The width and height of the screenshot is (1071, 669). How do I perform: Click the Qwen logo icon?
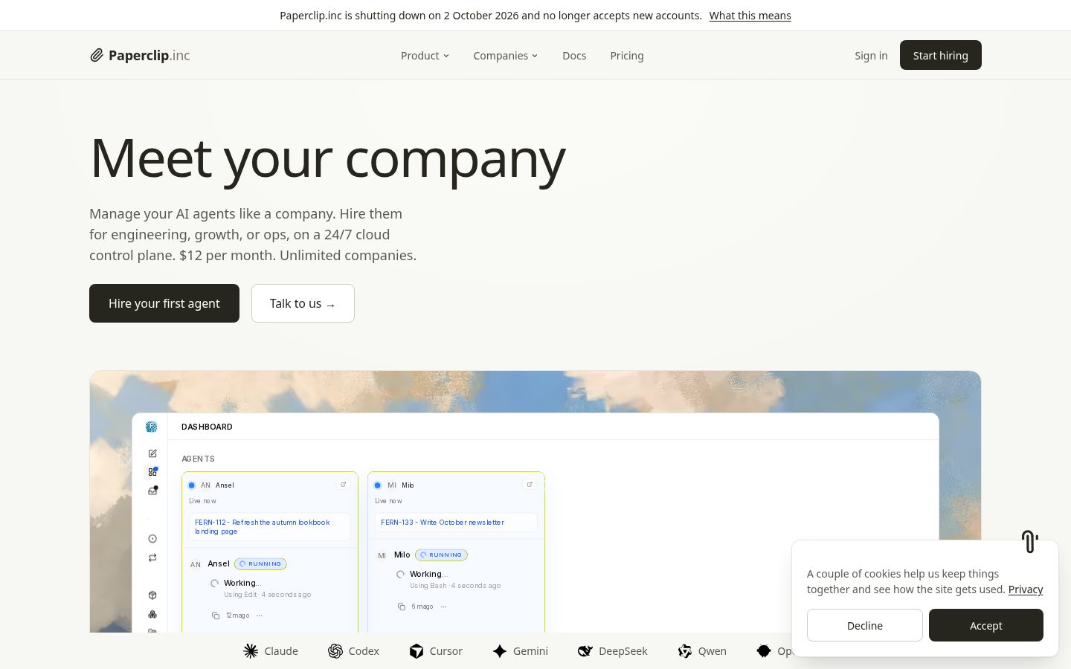point(685,651)
